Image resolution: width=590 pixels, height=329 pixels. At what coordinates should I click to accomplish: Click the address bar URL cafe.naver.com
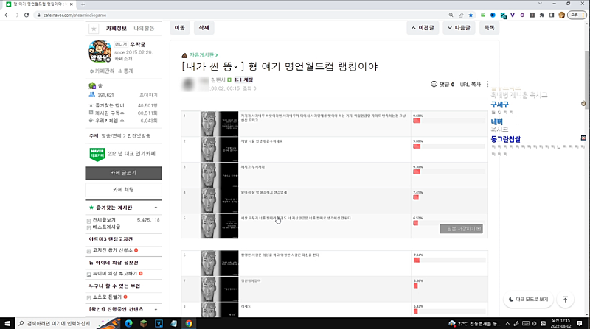point(75,15)
